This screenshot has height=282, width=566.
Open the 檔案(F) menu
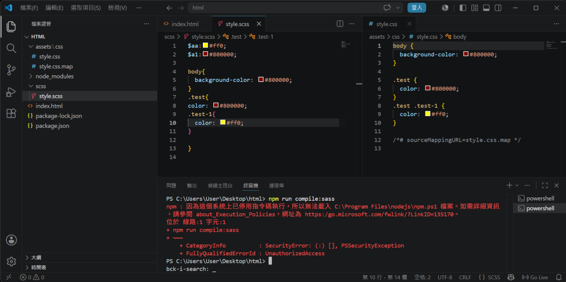pyautogui.click(x=29, y=8)
